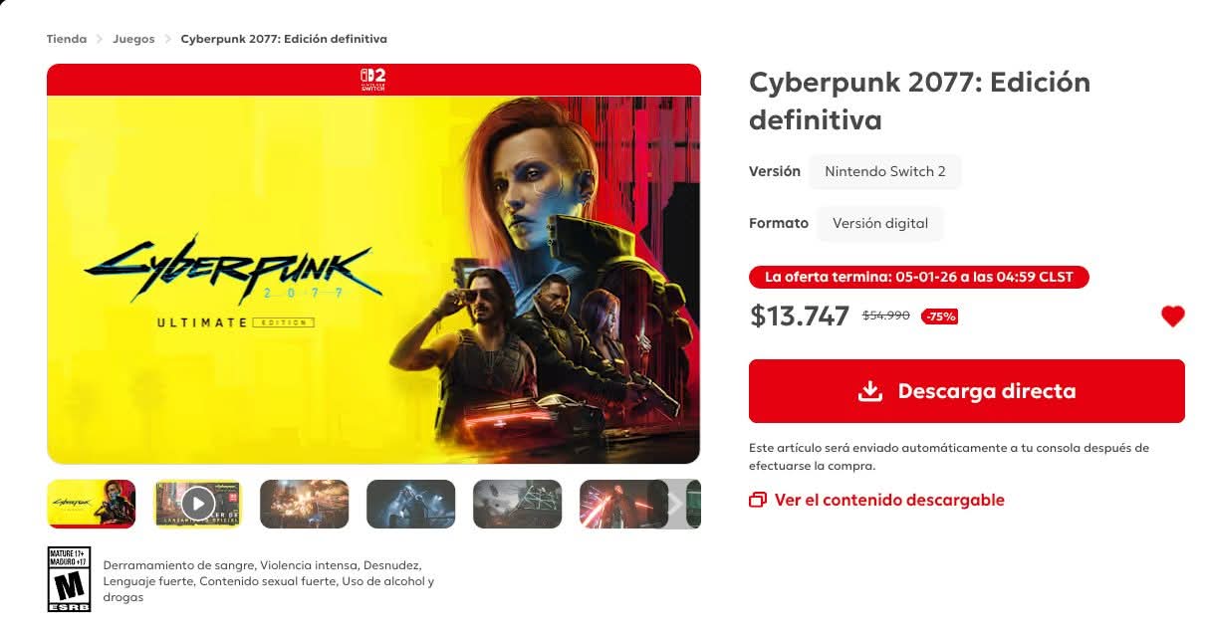
Task: Show next thumbnails with right arrow
Action: (x=674, y=504)
